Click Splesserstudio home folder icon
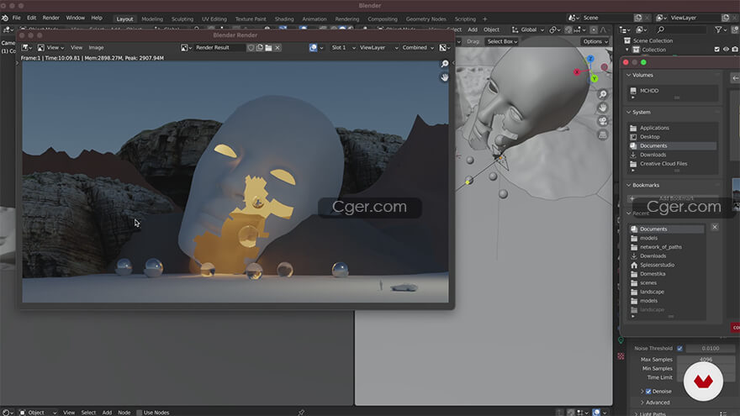 pyautogui.click(x=634, y=265)
